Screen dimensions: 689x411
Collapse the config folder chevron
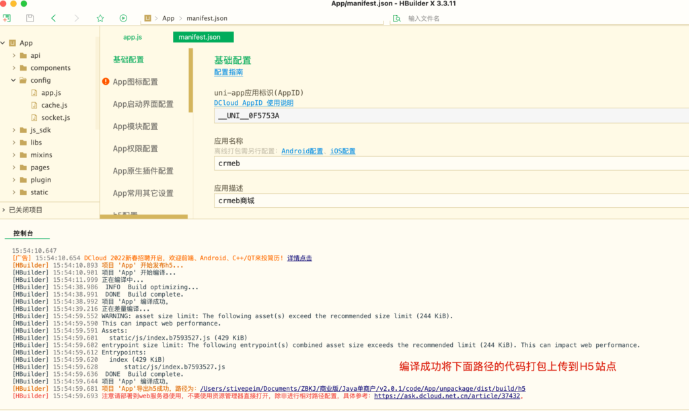13,80
